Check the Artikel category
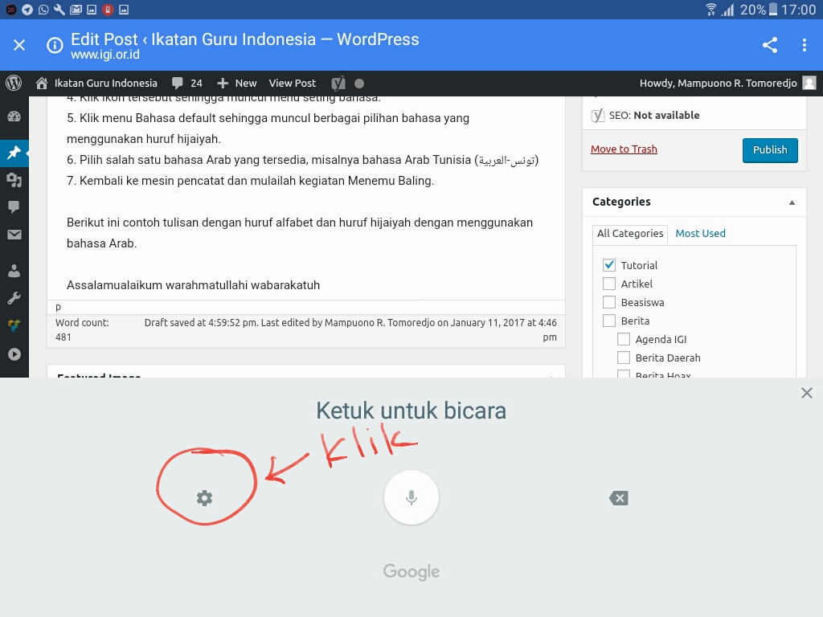 [609, 284]
